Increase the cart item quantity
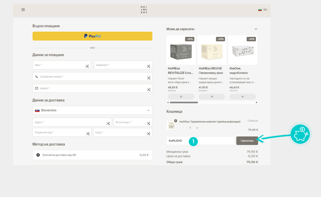Image resolution: width=321 pixels, height=197 pixels. (197, 128)
